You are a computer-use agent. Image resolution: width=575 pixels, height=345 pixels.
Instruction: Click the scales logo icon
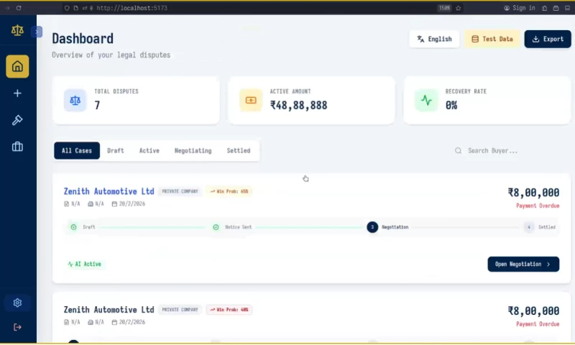tap(17, 30)
